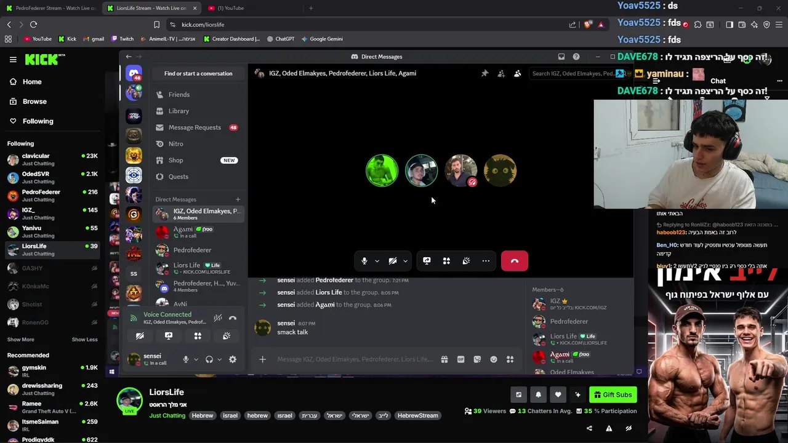
Task: Open Agami direct message
Action: [x=198, y=232]
